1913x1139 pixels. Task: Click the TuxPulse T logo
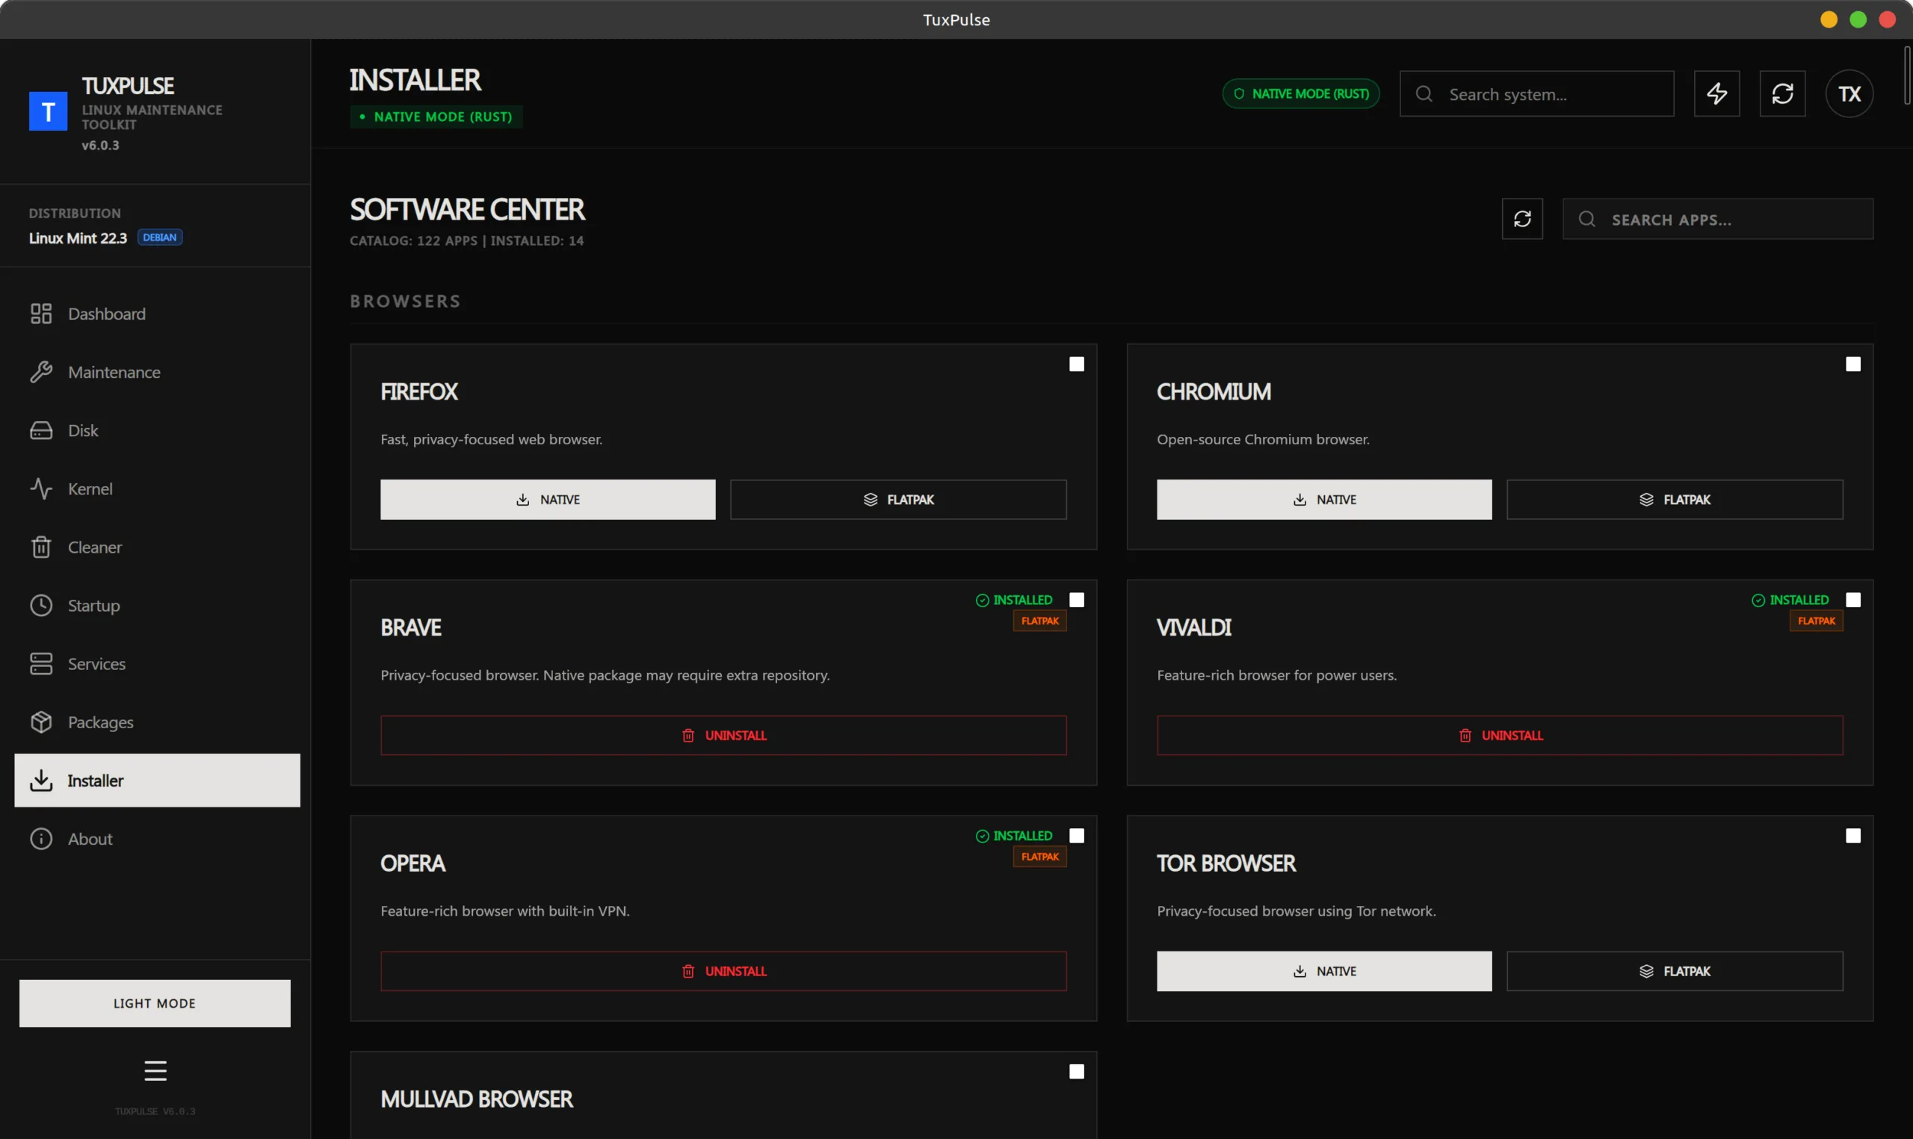(48, 112)
